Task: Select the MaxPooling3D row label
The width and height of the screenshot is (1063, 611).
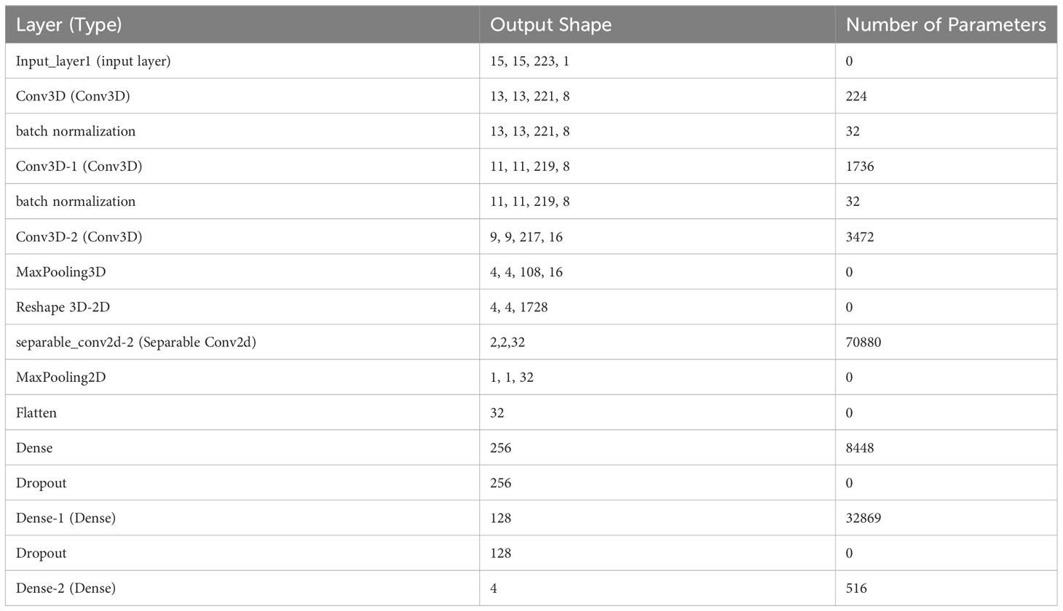Action: pyautogui.click(x=61, y=271)
